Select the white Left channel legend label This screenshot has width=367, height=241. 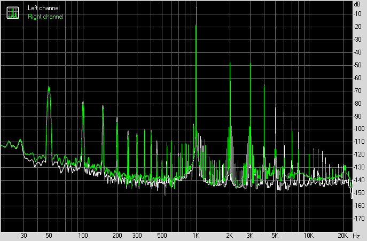click(43, 8)
